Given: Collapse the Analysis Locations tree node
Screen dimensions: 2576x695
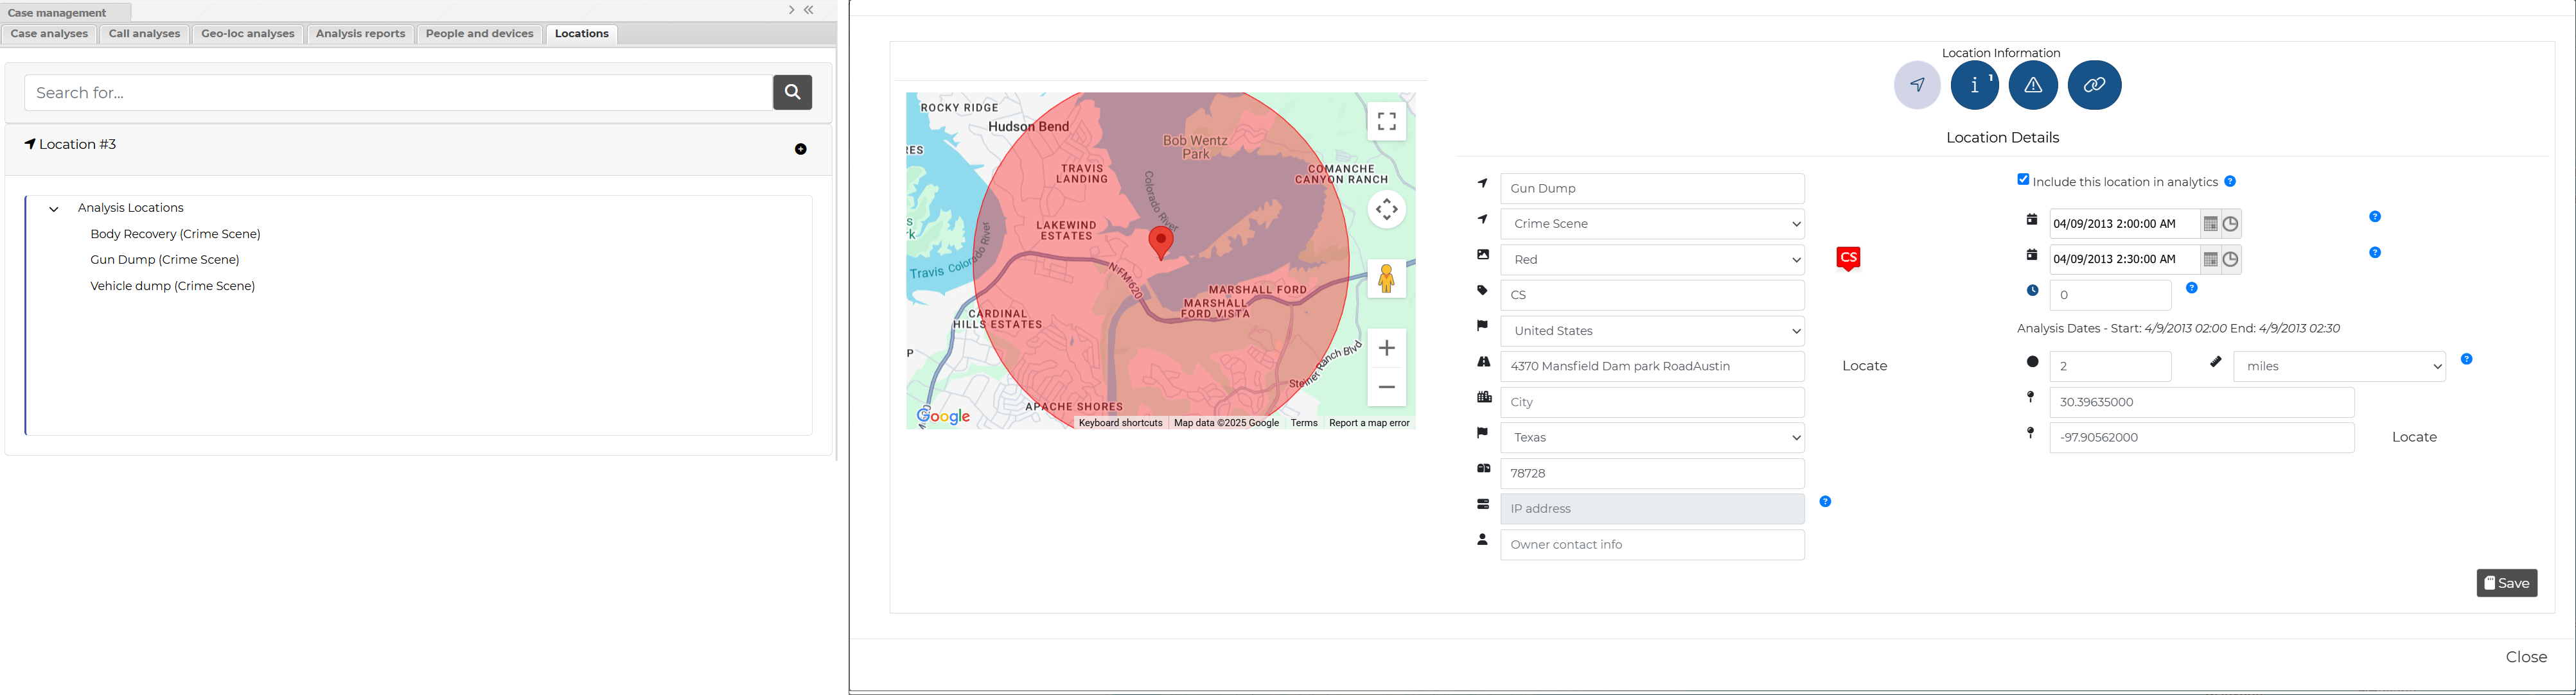Looking at the screenshot, I should coord(54,209).
